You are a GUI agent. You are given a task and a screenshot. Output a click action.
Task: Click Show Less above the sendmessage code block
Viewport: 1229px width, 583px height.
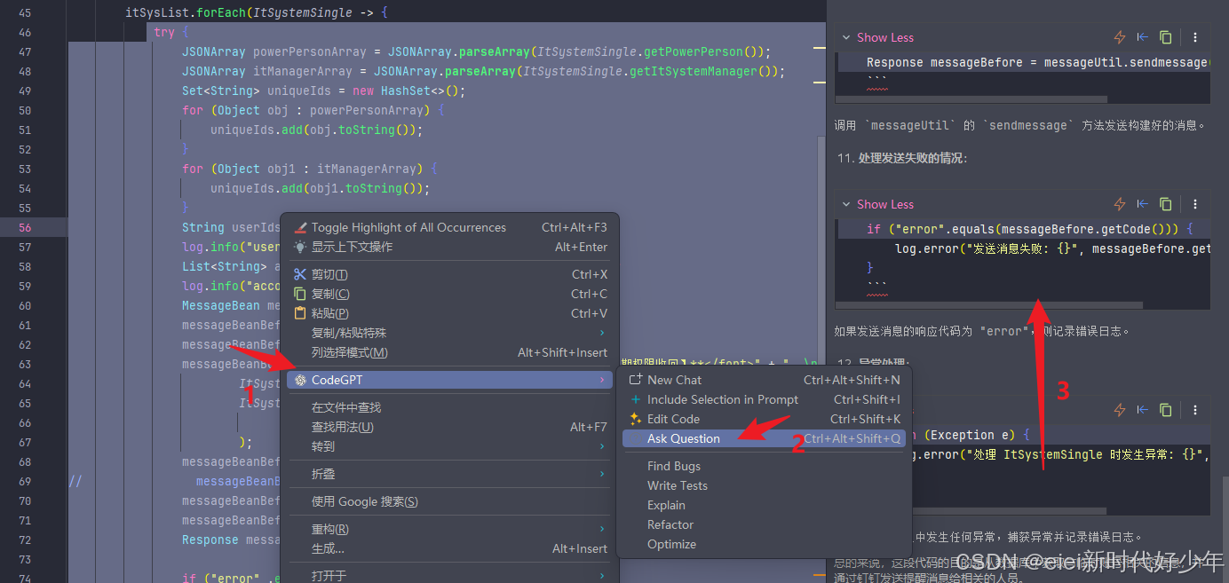click(884, 37)
